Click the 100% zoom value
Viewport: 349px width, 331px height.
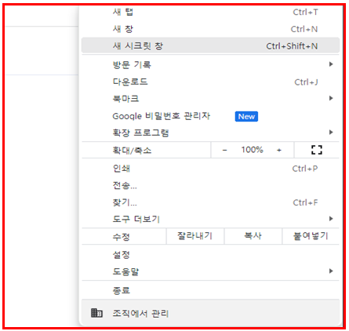click(x=252, y=150)
